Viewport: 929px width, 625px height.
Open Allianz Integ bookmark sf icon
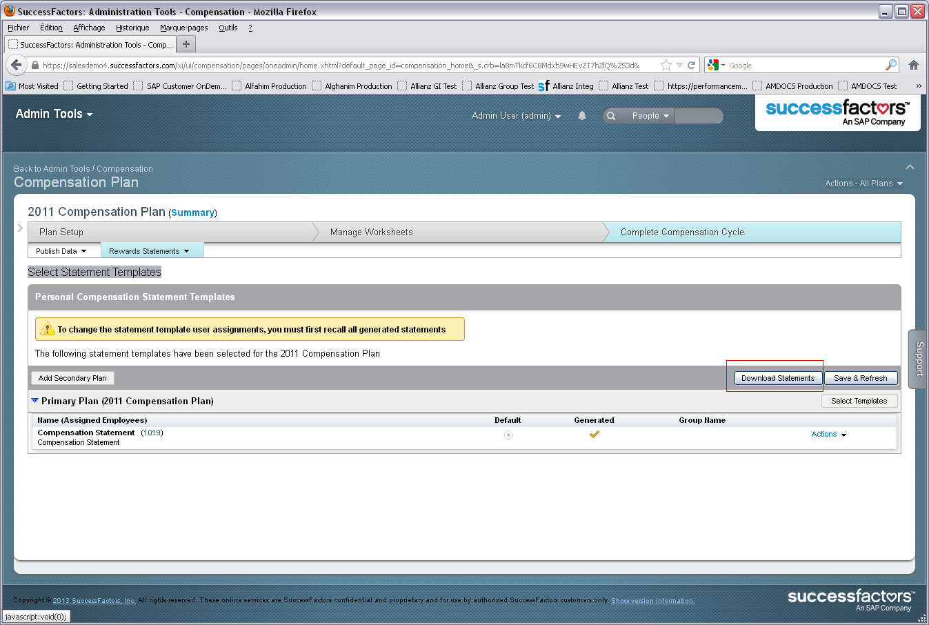tap(543, 86)
